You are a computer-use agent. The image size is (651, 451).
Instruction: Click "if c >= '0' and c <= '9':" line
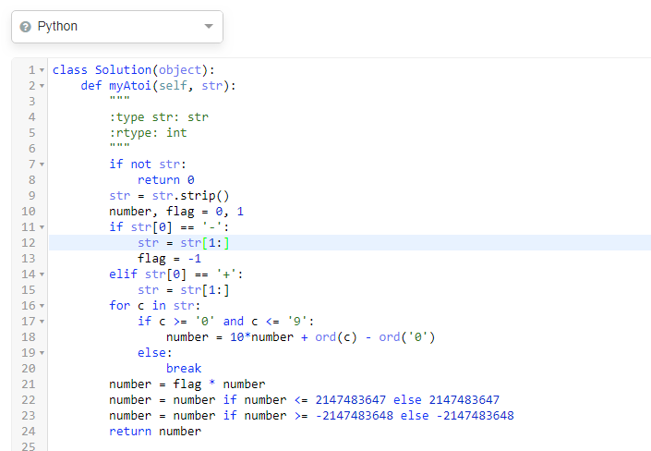click(226, 322)
